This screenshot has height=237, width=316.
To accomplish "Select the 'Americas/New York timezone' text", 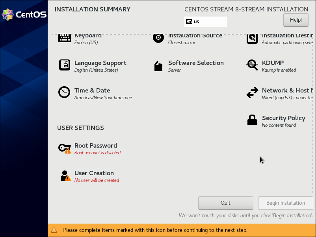I will 103,98.
